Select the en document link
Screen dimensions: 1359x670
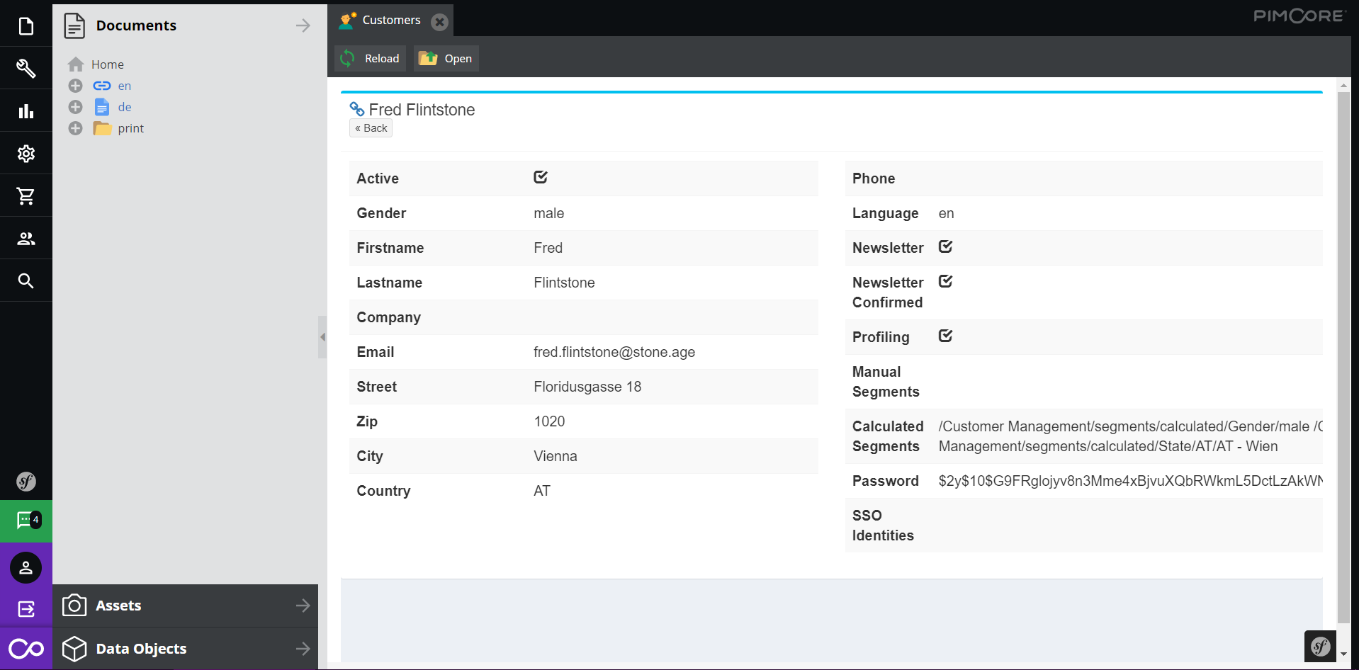tap(125, 86)
